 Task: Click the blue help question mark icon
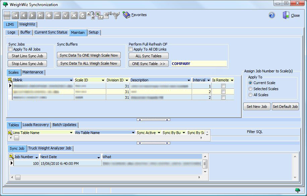(x=272, y=15)
